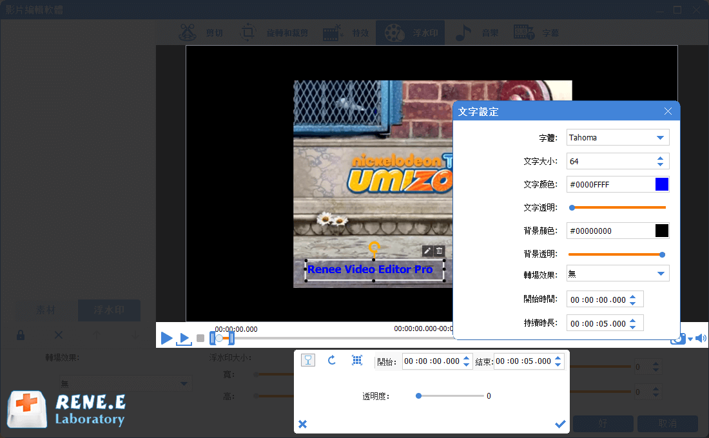The height and width of the screenshot is (438, 709).
Task: Select the 浮水印 tab in the left panel
Action: tap(109, 310)
